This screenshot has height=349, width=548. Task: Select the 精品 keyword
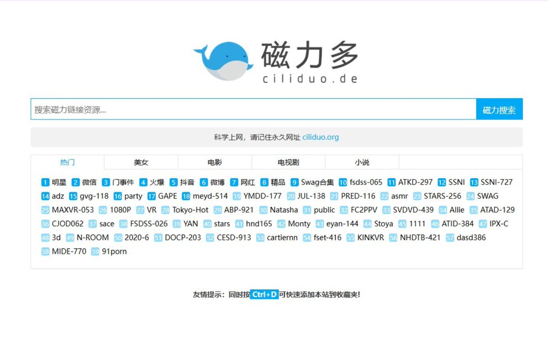(x=278, y=182)
